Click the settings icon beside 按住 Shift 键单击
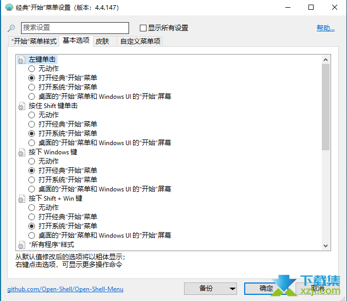 tap(21, 106)
